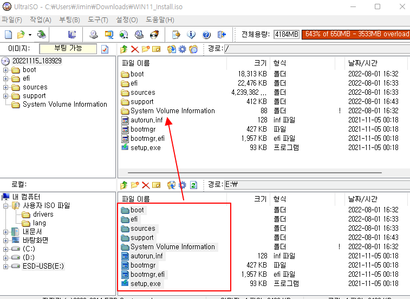The height and width of the screenshot is (299, 410).
Task: Click the exit door icon
Action: pyautogui.click(x=222, y=35)
